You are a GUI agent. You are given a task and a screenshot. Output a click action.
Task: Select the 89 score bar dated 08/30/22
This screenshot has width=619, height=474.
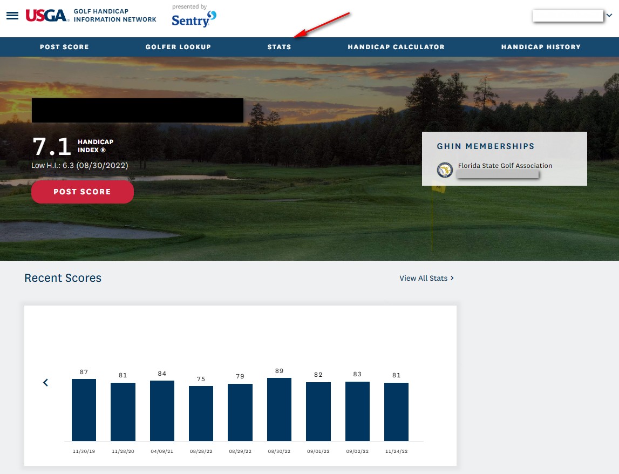click(x=279, y=409)
